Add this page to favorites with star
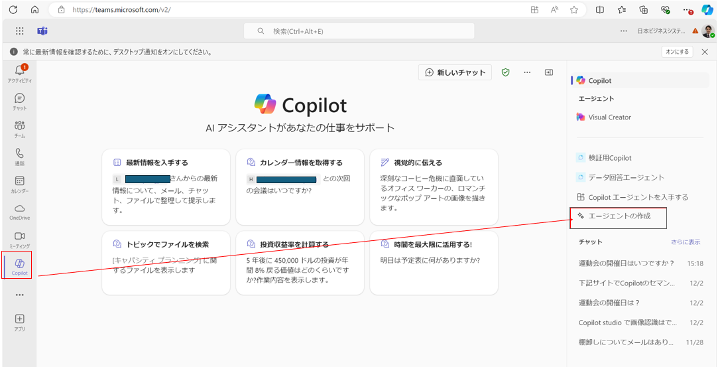Screen dimensions: 720x367 pos(574,10)
